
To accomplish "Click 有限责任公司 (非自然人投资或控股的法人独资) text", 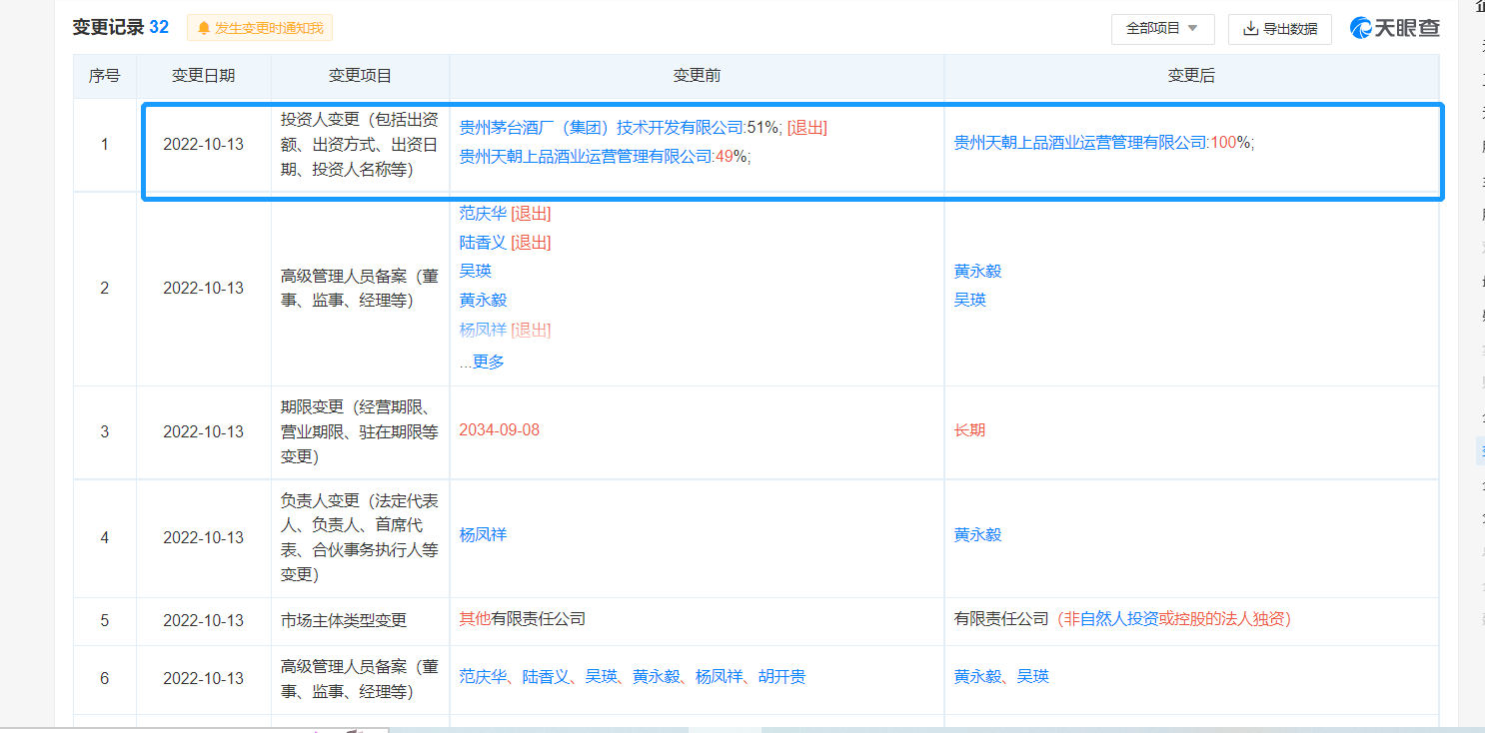I will click(1122, 618).
